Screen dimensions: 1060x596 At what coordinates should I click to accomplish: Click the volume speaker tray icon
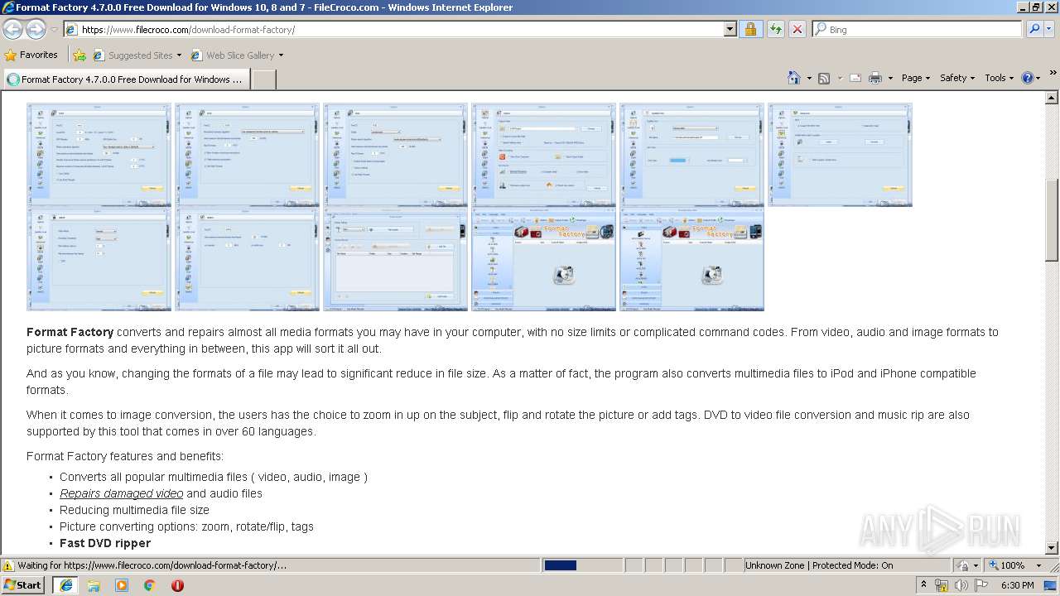pyautogui.click(x=961, y=585)
